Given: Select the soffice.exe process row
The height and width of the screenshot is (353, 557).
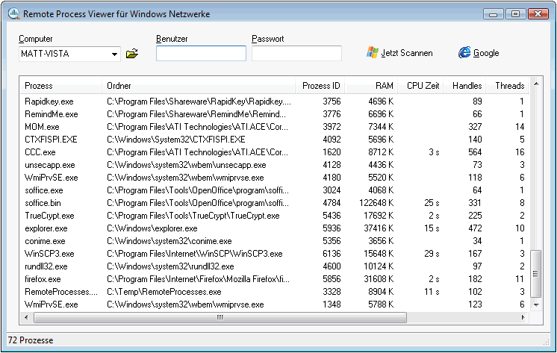Looking at the screenshot, I should tap(275, 190).
